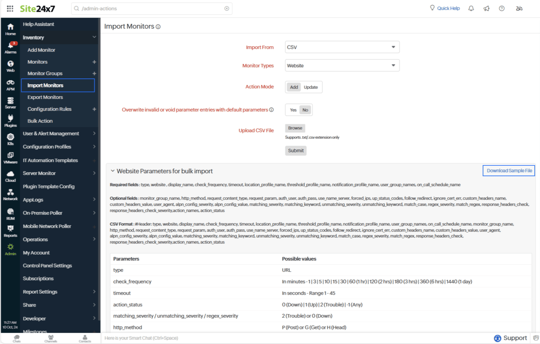Focus the admin-actions search field

click(152, 8)
